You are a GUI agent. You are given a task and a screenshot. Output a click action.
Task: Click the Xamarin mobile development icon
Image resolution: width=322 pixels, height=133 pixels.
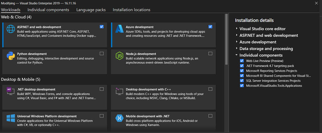[x=119, y=118]
